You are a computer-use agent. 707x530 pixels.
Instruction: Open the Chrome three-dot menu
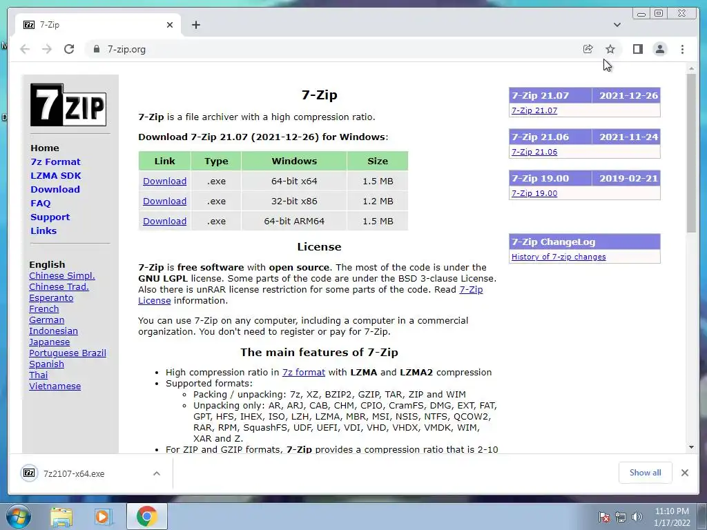coord(682,49)
